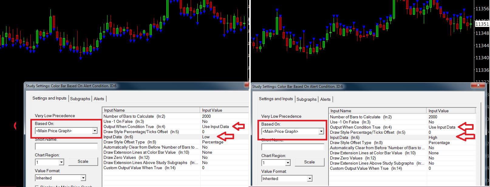Click the 2000 value in High-input dialog
Image resolution: width=490 pixels, height=187 pixels.
433,117
